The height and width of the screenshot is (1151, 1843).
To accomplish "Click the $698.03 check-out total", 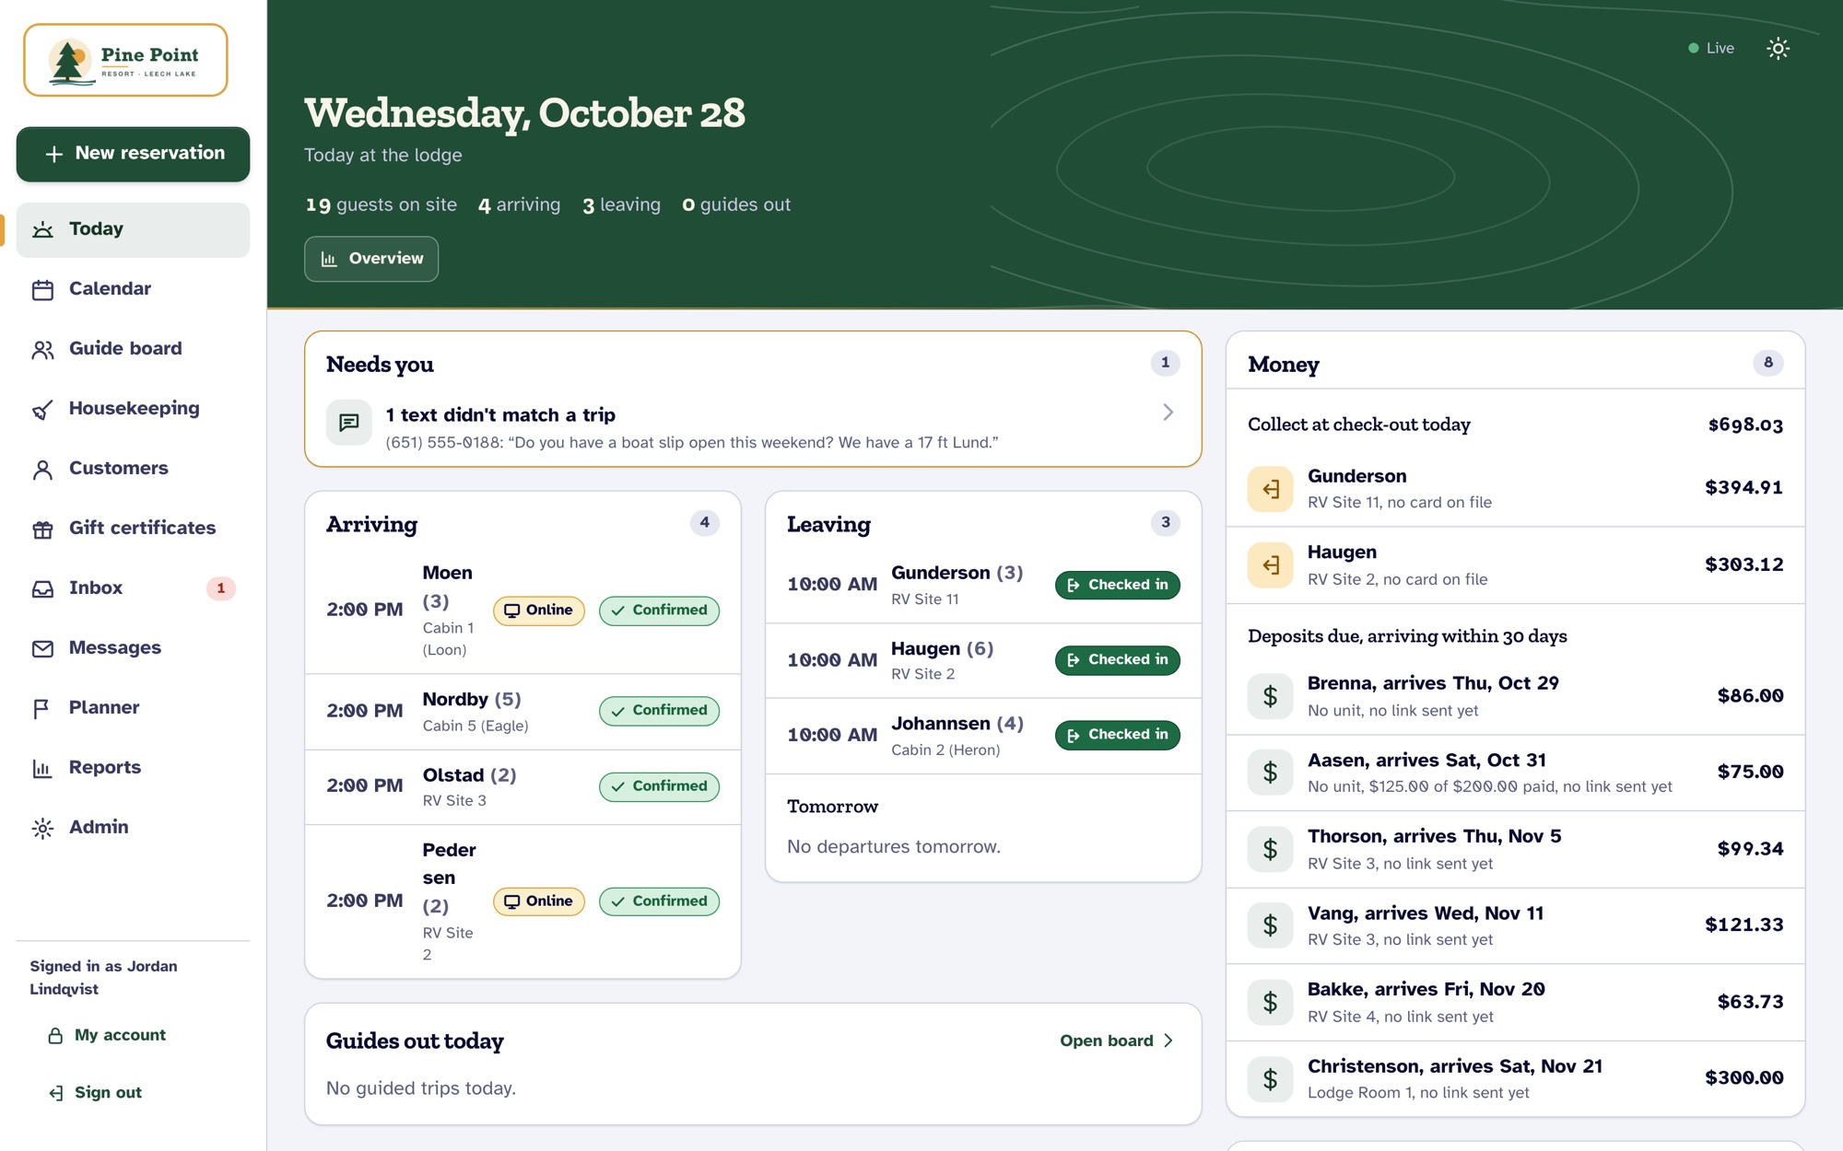I will click(x=1745, y=424).
